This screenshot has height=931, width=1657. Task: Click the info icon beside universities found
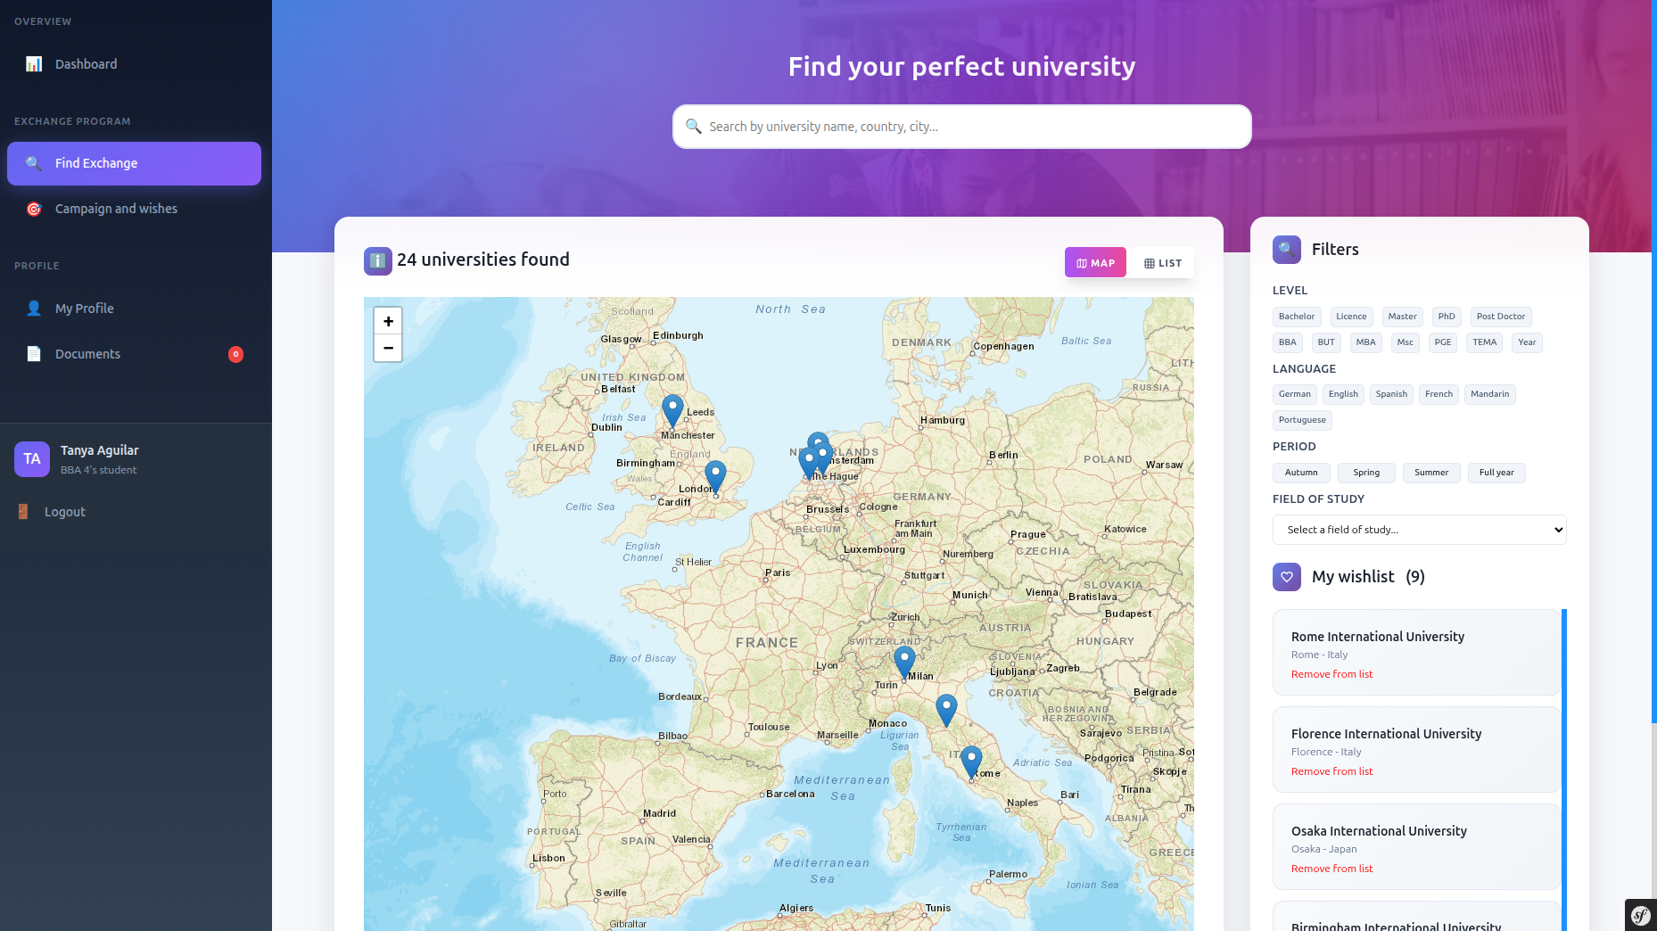tap(378, 261)
